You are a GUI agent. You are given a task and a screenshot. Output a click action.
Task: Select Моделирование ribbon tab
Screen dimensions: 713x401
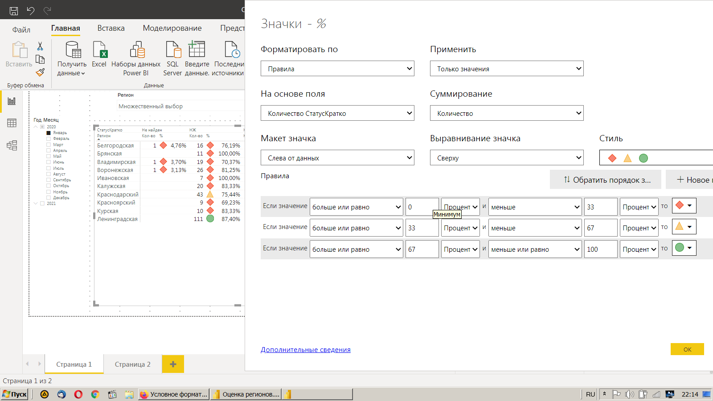[172, 28]
